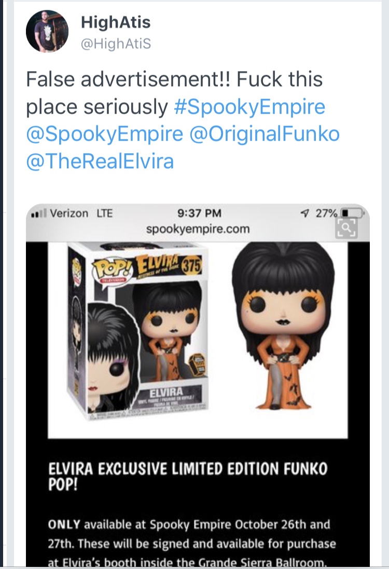Tap the location arrow status icon
This screenshot has height=569, width=389.
click(x=305, y=213)
